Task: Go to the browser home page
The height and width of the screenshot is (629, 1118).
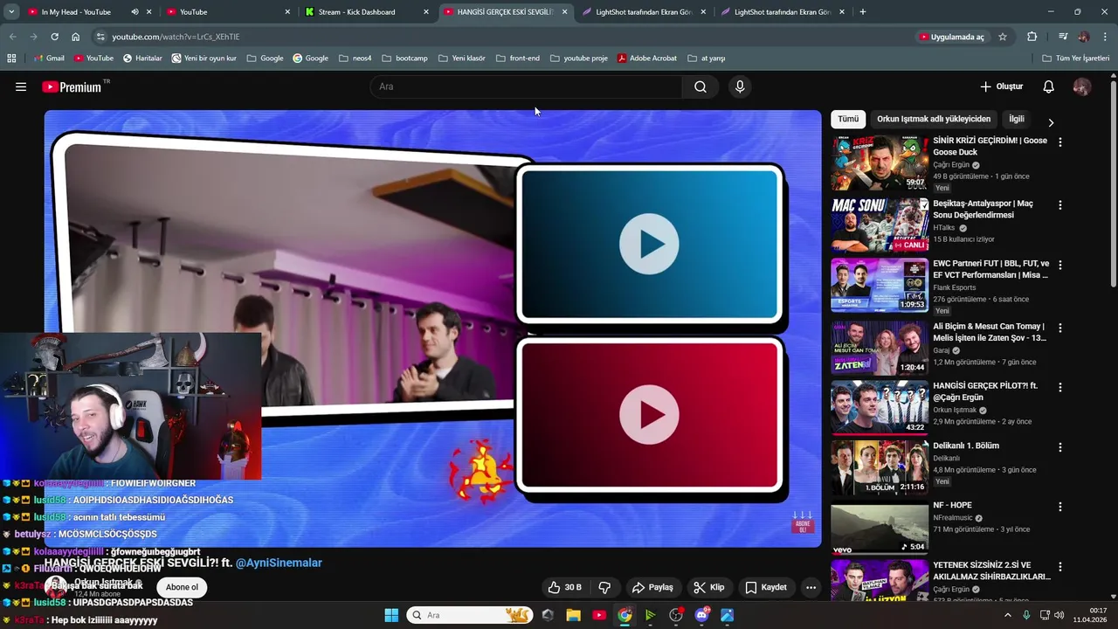Action: (x=76, y=37)
